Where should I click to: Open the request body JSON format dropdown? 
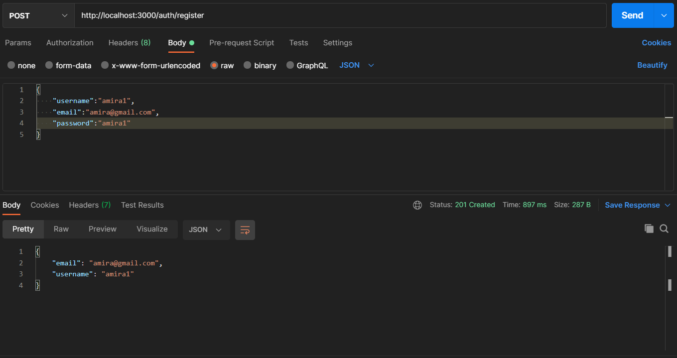click(356, 65)
